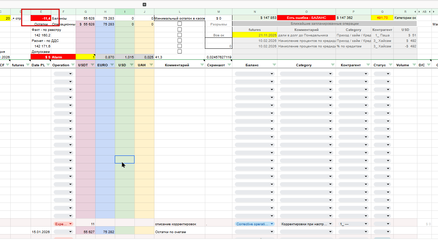Click the '$ 147 362' cell
Image resolution: width=438 pixels, height=241 pixels.
point(354,18)
